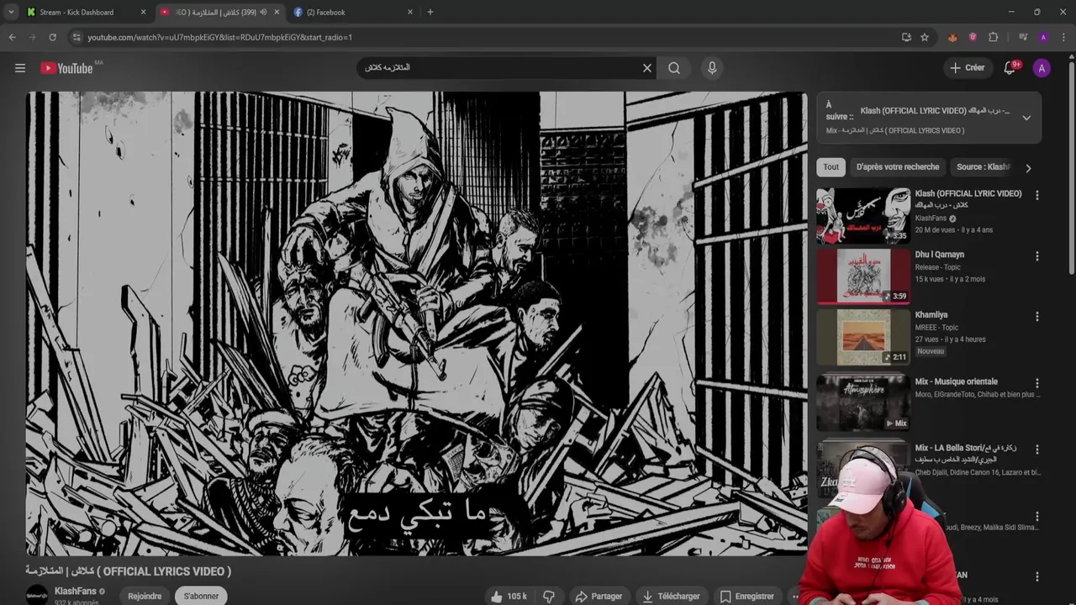The width and height of the screenshot is (1076, 605).
Task: Expand the À suivre playlist panel
Action: tap(1026, 118)
